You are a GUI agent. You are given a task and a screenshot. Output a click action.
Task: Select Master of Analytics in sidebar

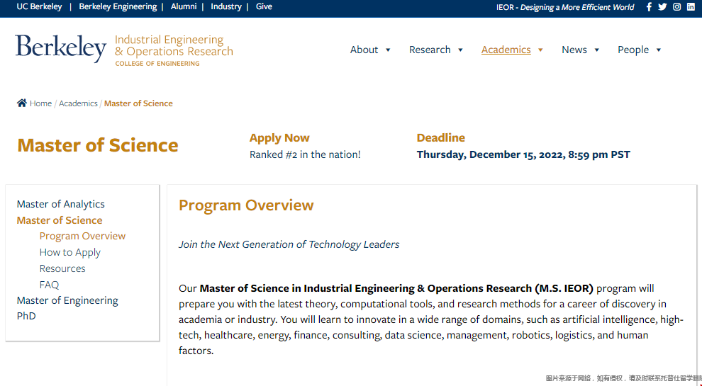pyautogui.click(x=60, y=204)
